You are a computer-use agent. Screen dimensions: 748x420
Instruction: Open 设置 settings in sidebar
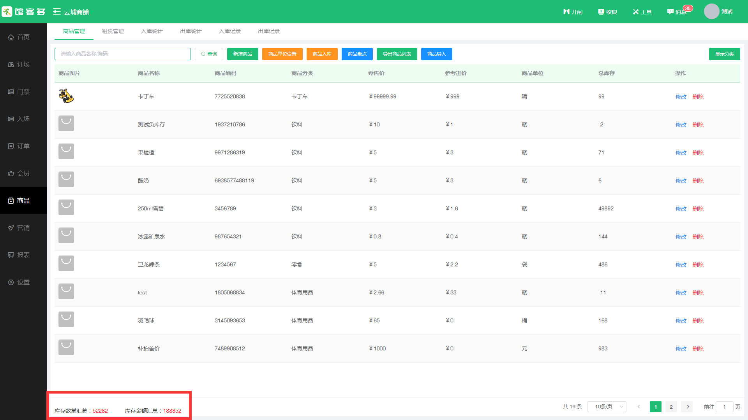tap(23, 282)
